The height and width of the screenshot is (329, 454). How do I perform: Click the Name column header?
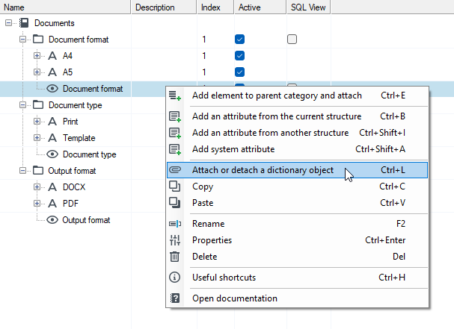(x=65, y=7)
